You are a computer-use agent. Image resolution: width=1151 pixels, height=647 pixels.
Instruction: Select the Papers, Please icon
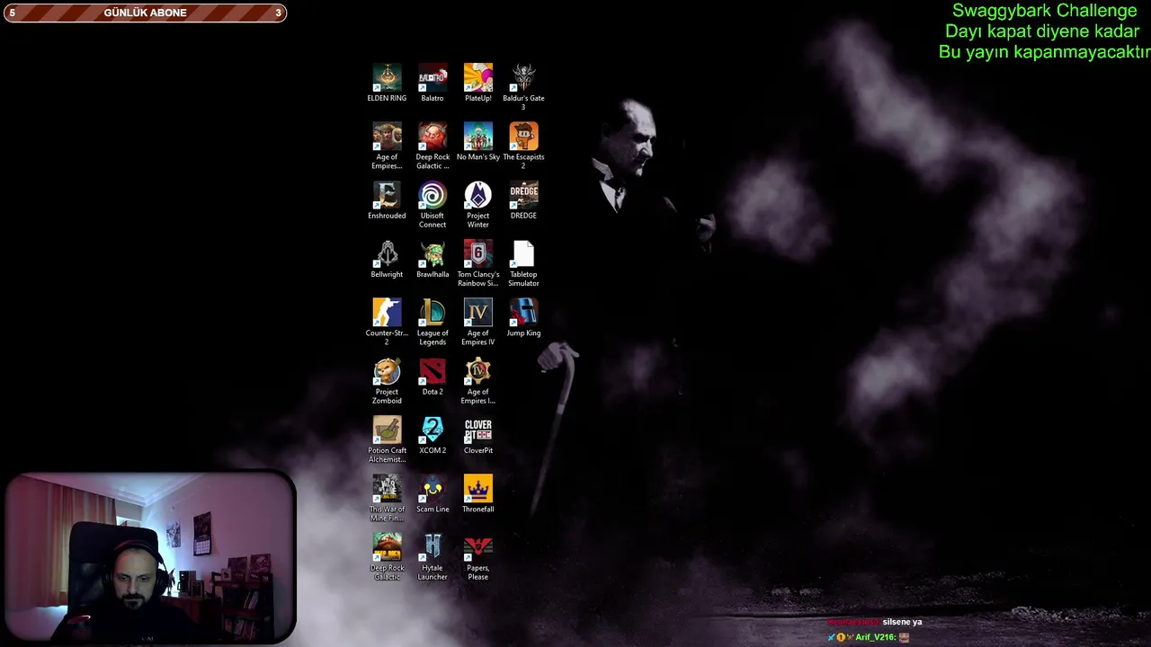pos(478,547)
